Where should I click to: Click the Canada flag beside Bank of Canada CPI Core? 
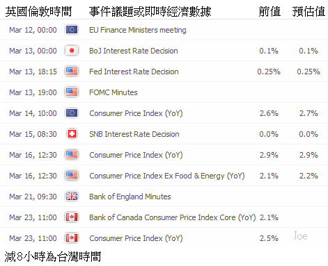[x=72, y=217]
